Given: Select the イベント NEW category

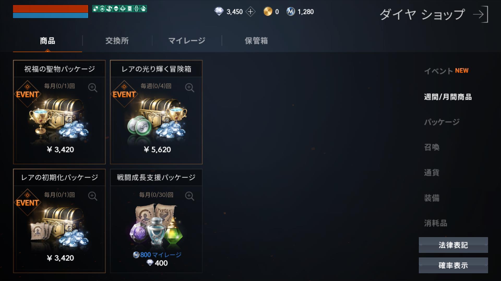Looking at the screenshot, I should point(446,71).
